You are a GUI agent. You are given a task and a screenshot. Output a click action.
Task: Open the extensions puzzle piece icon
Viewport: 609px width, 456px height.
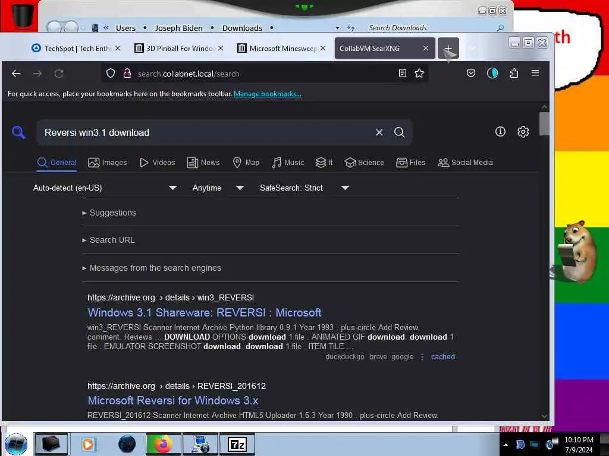coord(514,73)
